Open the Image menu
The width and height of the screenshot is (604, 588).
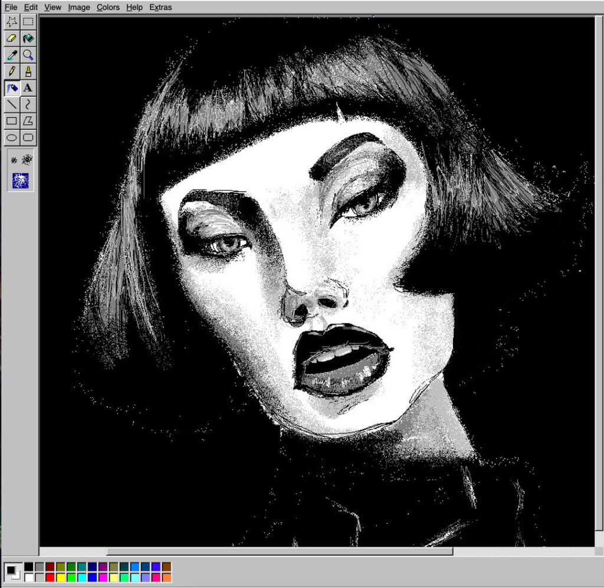(78, 7)
